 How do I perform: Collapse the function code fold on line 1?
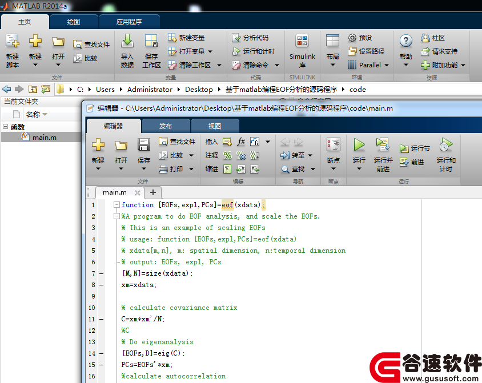pos(117,204)
